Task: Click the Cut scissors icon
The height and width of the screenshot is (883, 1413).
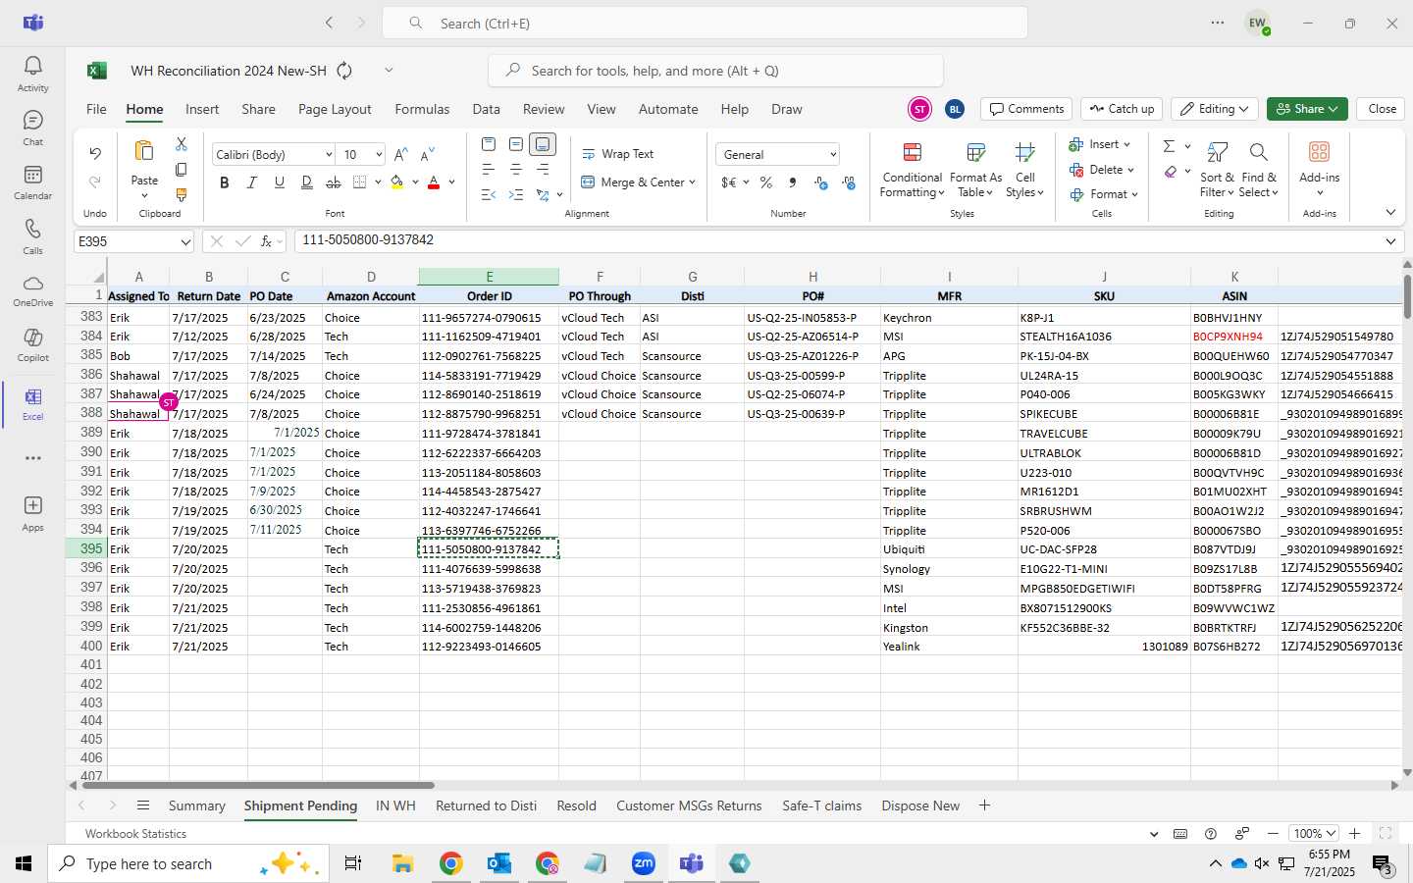Action: tap(182, 144)
